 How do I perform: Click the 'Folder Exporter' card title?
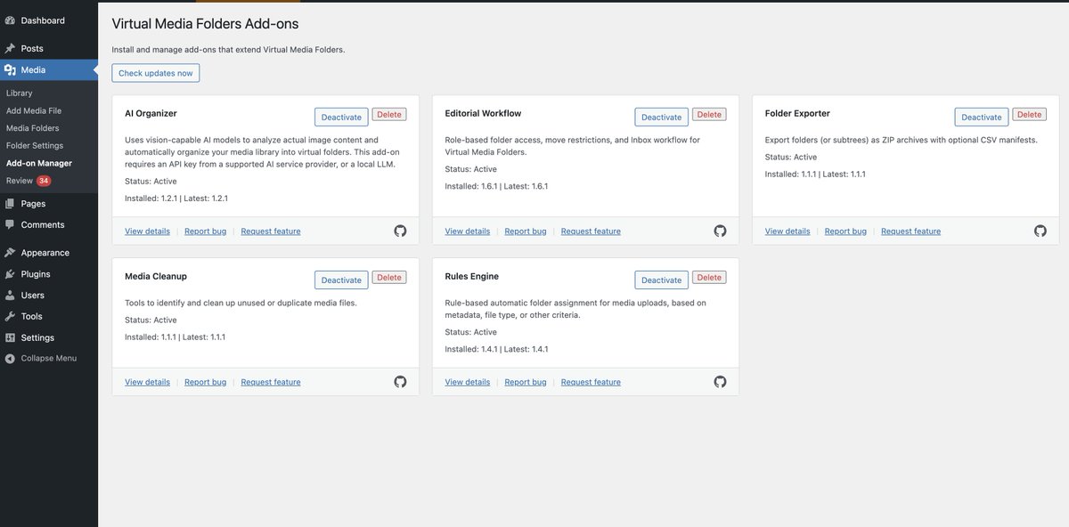pos(797,114)
